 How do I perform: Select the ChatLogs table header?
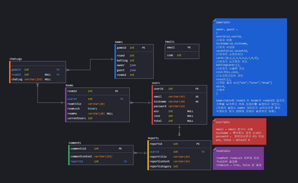[x=16, y=59]
